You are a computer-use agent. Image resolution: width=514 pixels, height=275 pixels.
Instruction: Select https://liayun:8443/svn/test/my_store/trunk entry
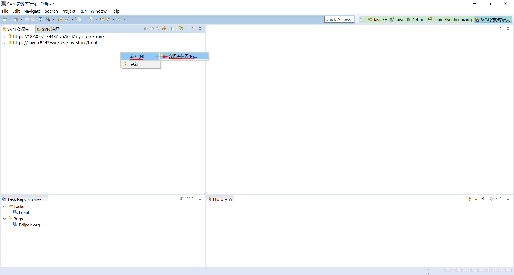click(55, 42)
